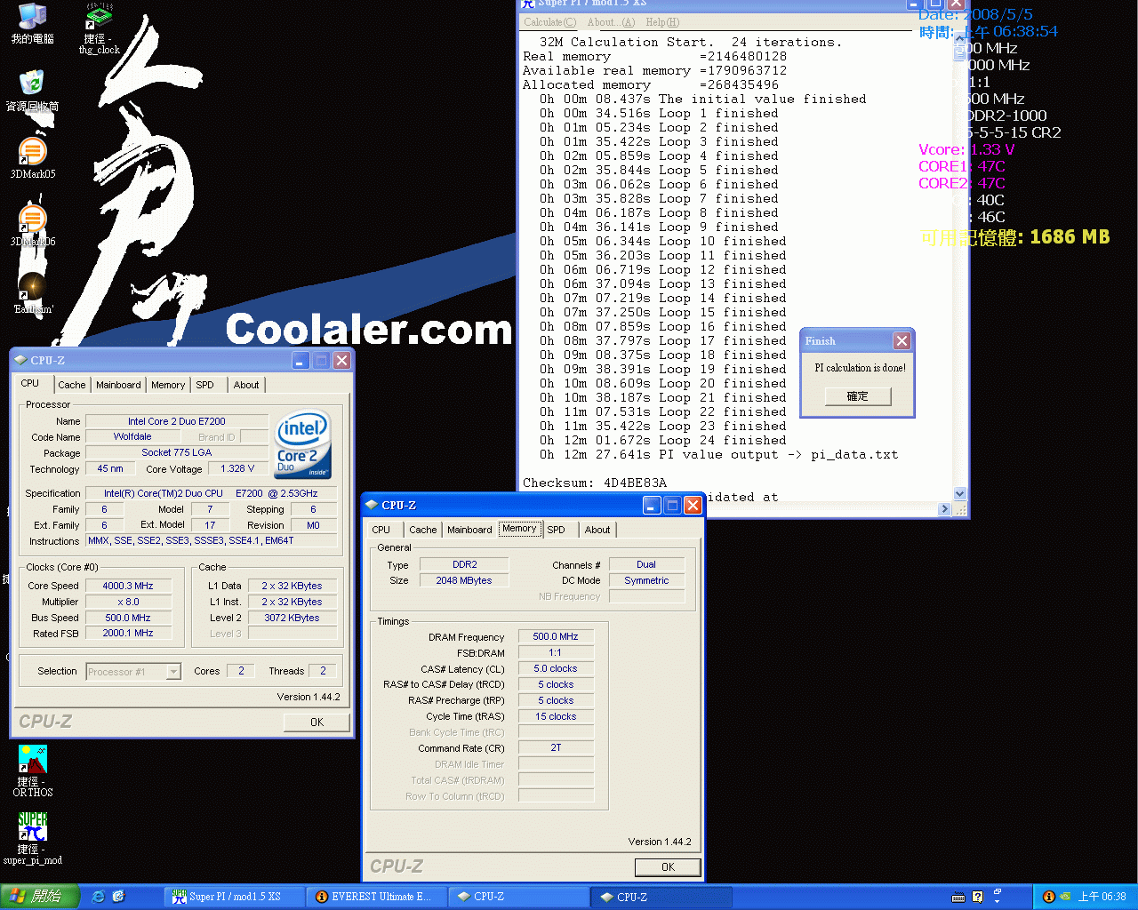Click OK in left CPU-Z window
Image resolution: width=1138 pixels, height=910 pixels.
click(x=317, y=722)
